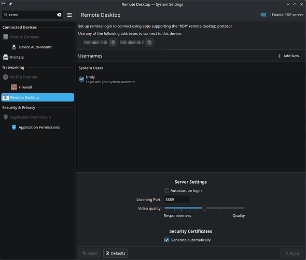
Task: Toggle Enable RDP server switch
Action: (265, 15)
